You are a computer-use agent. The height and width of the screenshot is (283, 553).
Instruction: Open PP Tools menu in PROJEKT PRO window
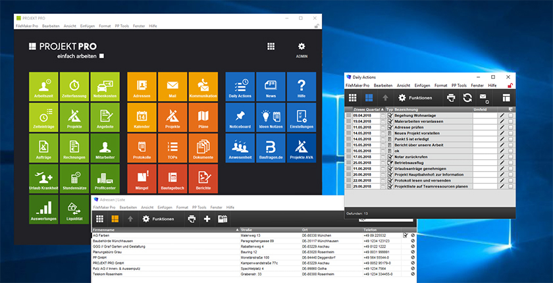(x=122, y=26)
